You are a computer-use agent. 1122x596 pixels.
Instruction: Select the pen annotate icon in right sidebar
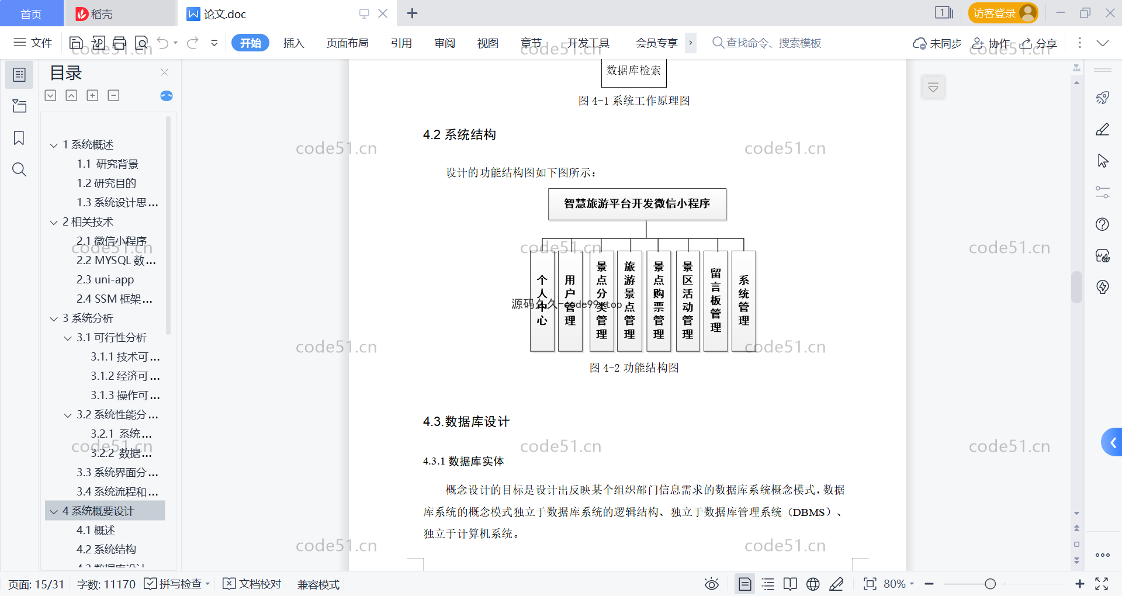pos(1103,129)
